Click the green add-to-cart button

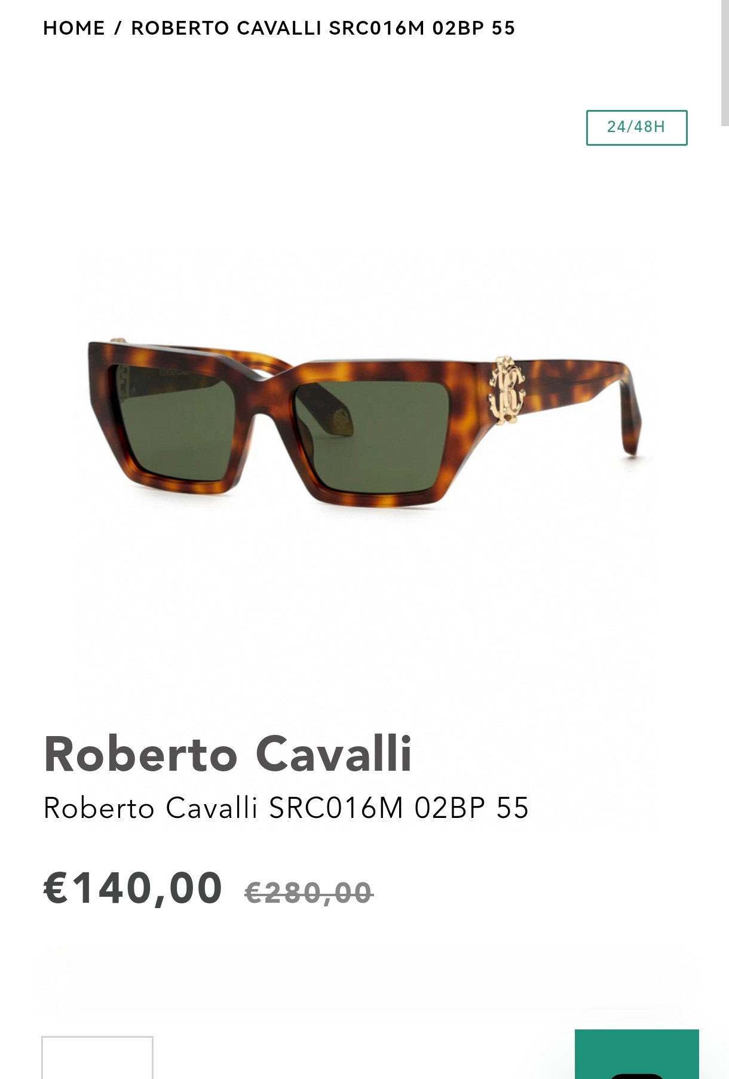[637, 1054]
